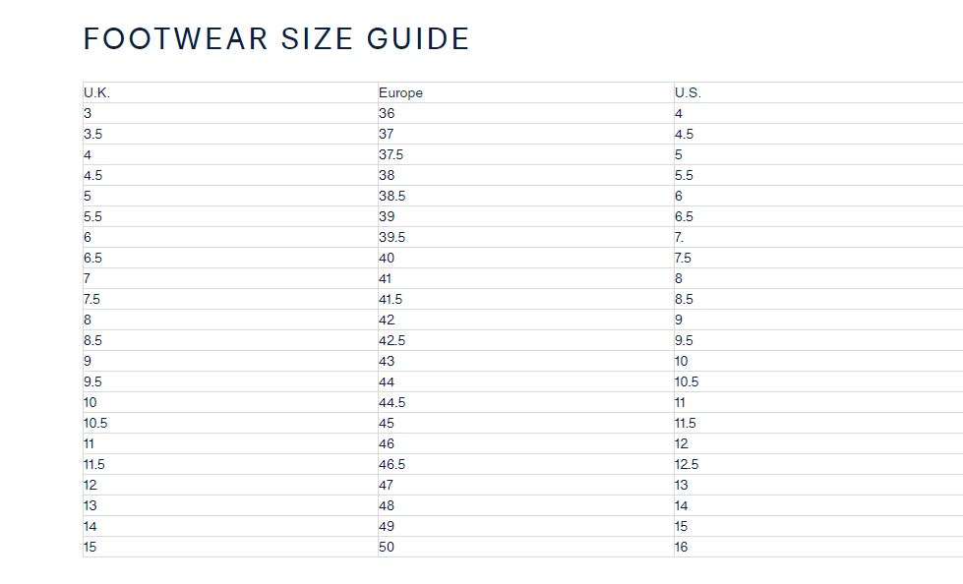Select Europe size 41 cell
The height and width of the screenshot is (584, 963).
[386, 278]
